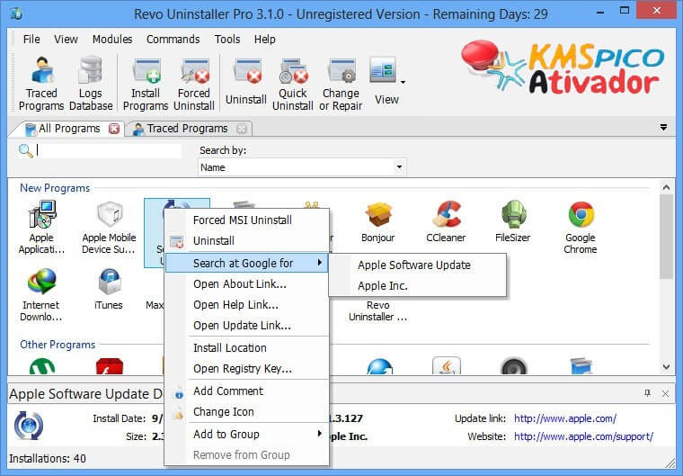Search Google for Apple Inc.
This screenshot has height=476, width=683.
coord(417,286)
